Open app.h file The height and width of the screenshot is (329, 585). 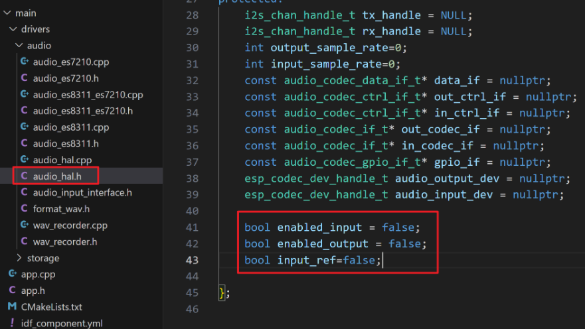coord(33,291)
